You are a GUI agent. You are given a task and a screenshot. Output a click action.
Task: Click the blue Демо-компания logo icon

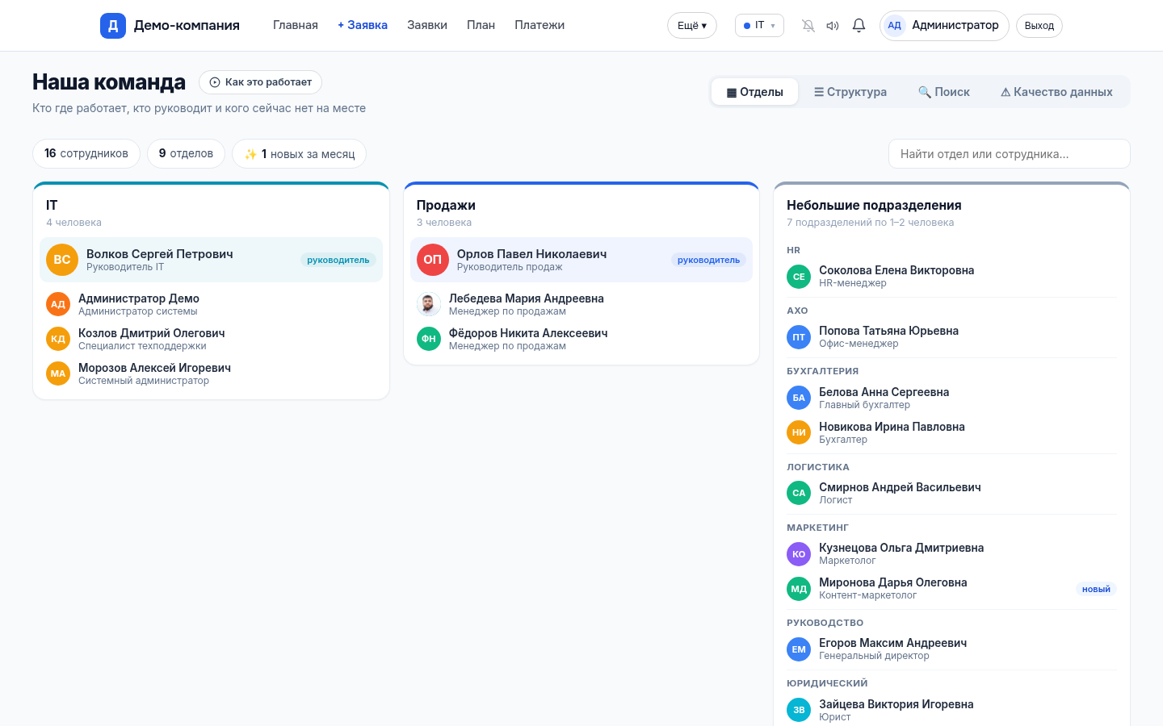coord(113,26)
